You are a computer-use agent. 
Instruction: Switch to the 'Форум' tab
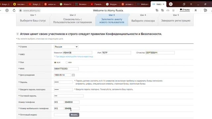[x=112, y=4]
